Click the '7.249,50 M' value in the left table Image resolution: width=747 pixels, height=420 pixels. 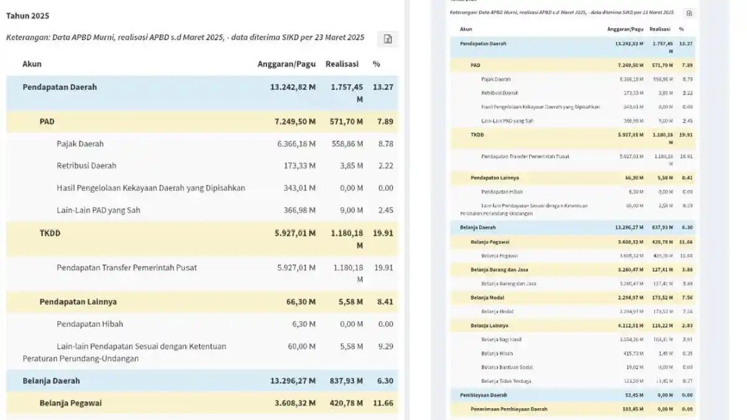[295, 121]
